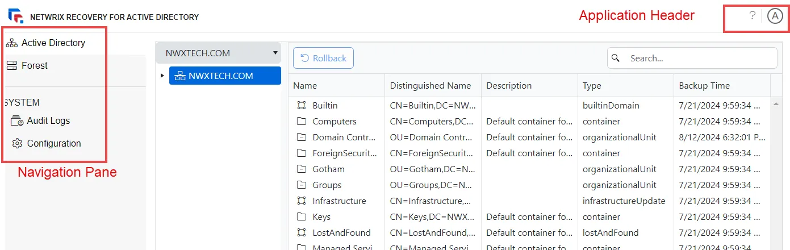Click the SYSTEM section heading
Image resolution: width=790 pixels, height=250 pixels.
coord(22,103)
